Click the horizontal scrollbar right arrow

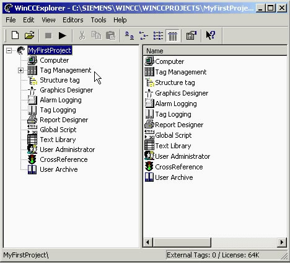(x=282, y=242)
